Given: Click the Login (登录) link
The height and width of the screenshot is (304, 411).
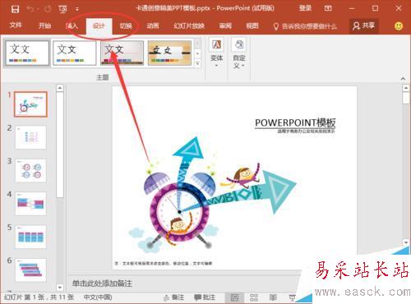Looking at the screenshot, I should [x=305, y=8].
